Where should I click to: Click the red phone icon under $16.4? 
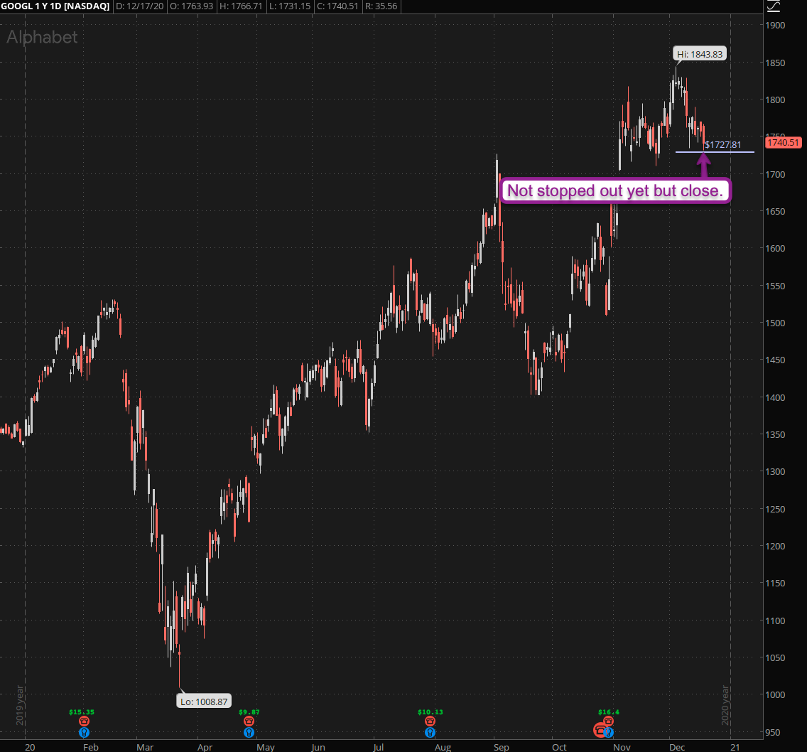coord(609,721)
